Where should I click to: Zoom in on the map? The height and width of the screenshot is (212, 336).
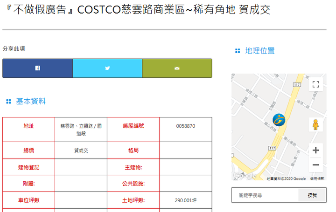(x=315, y=150)
